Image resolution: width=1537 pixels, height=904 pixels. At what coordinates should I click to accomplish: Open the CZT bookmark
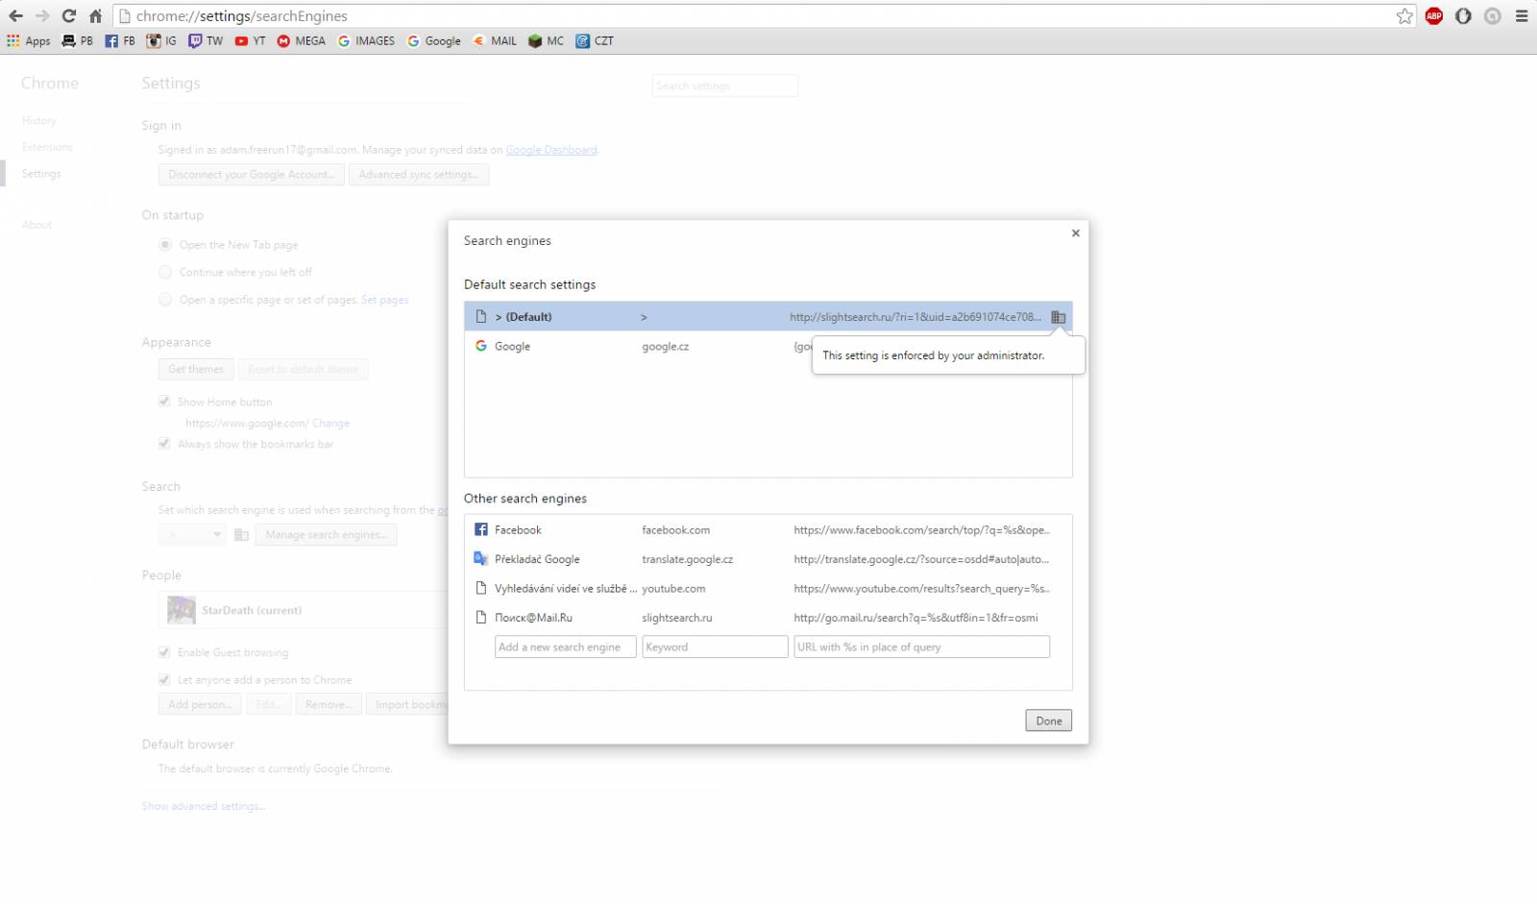[x=595, y=41]
